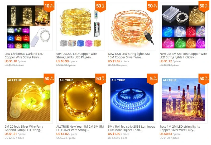
Task: Click the 10% OFF badge on Christmas Garland
Action: coord(49,6)
